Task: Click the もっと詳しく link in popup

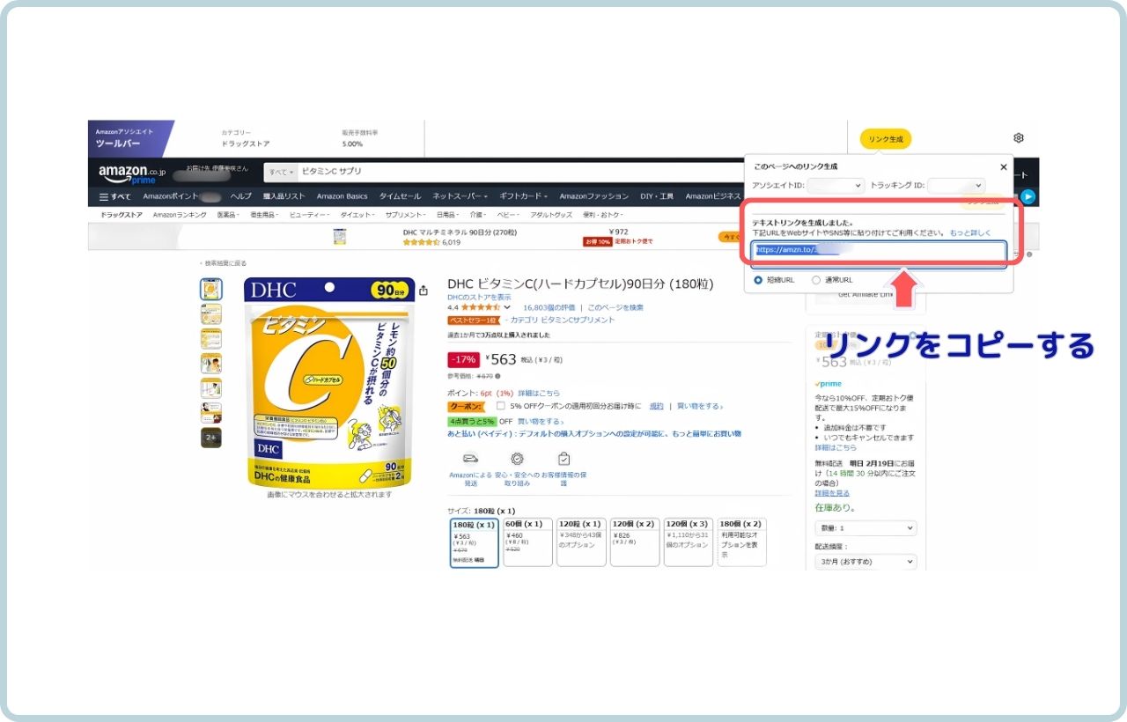Action: (969, 233)
